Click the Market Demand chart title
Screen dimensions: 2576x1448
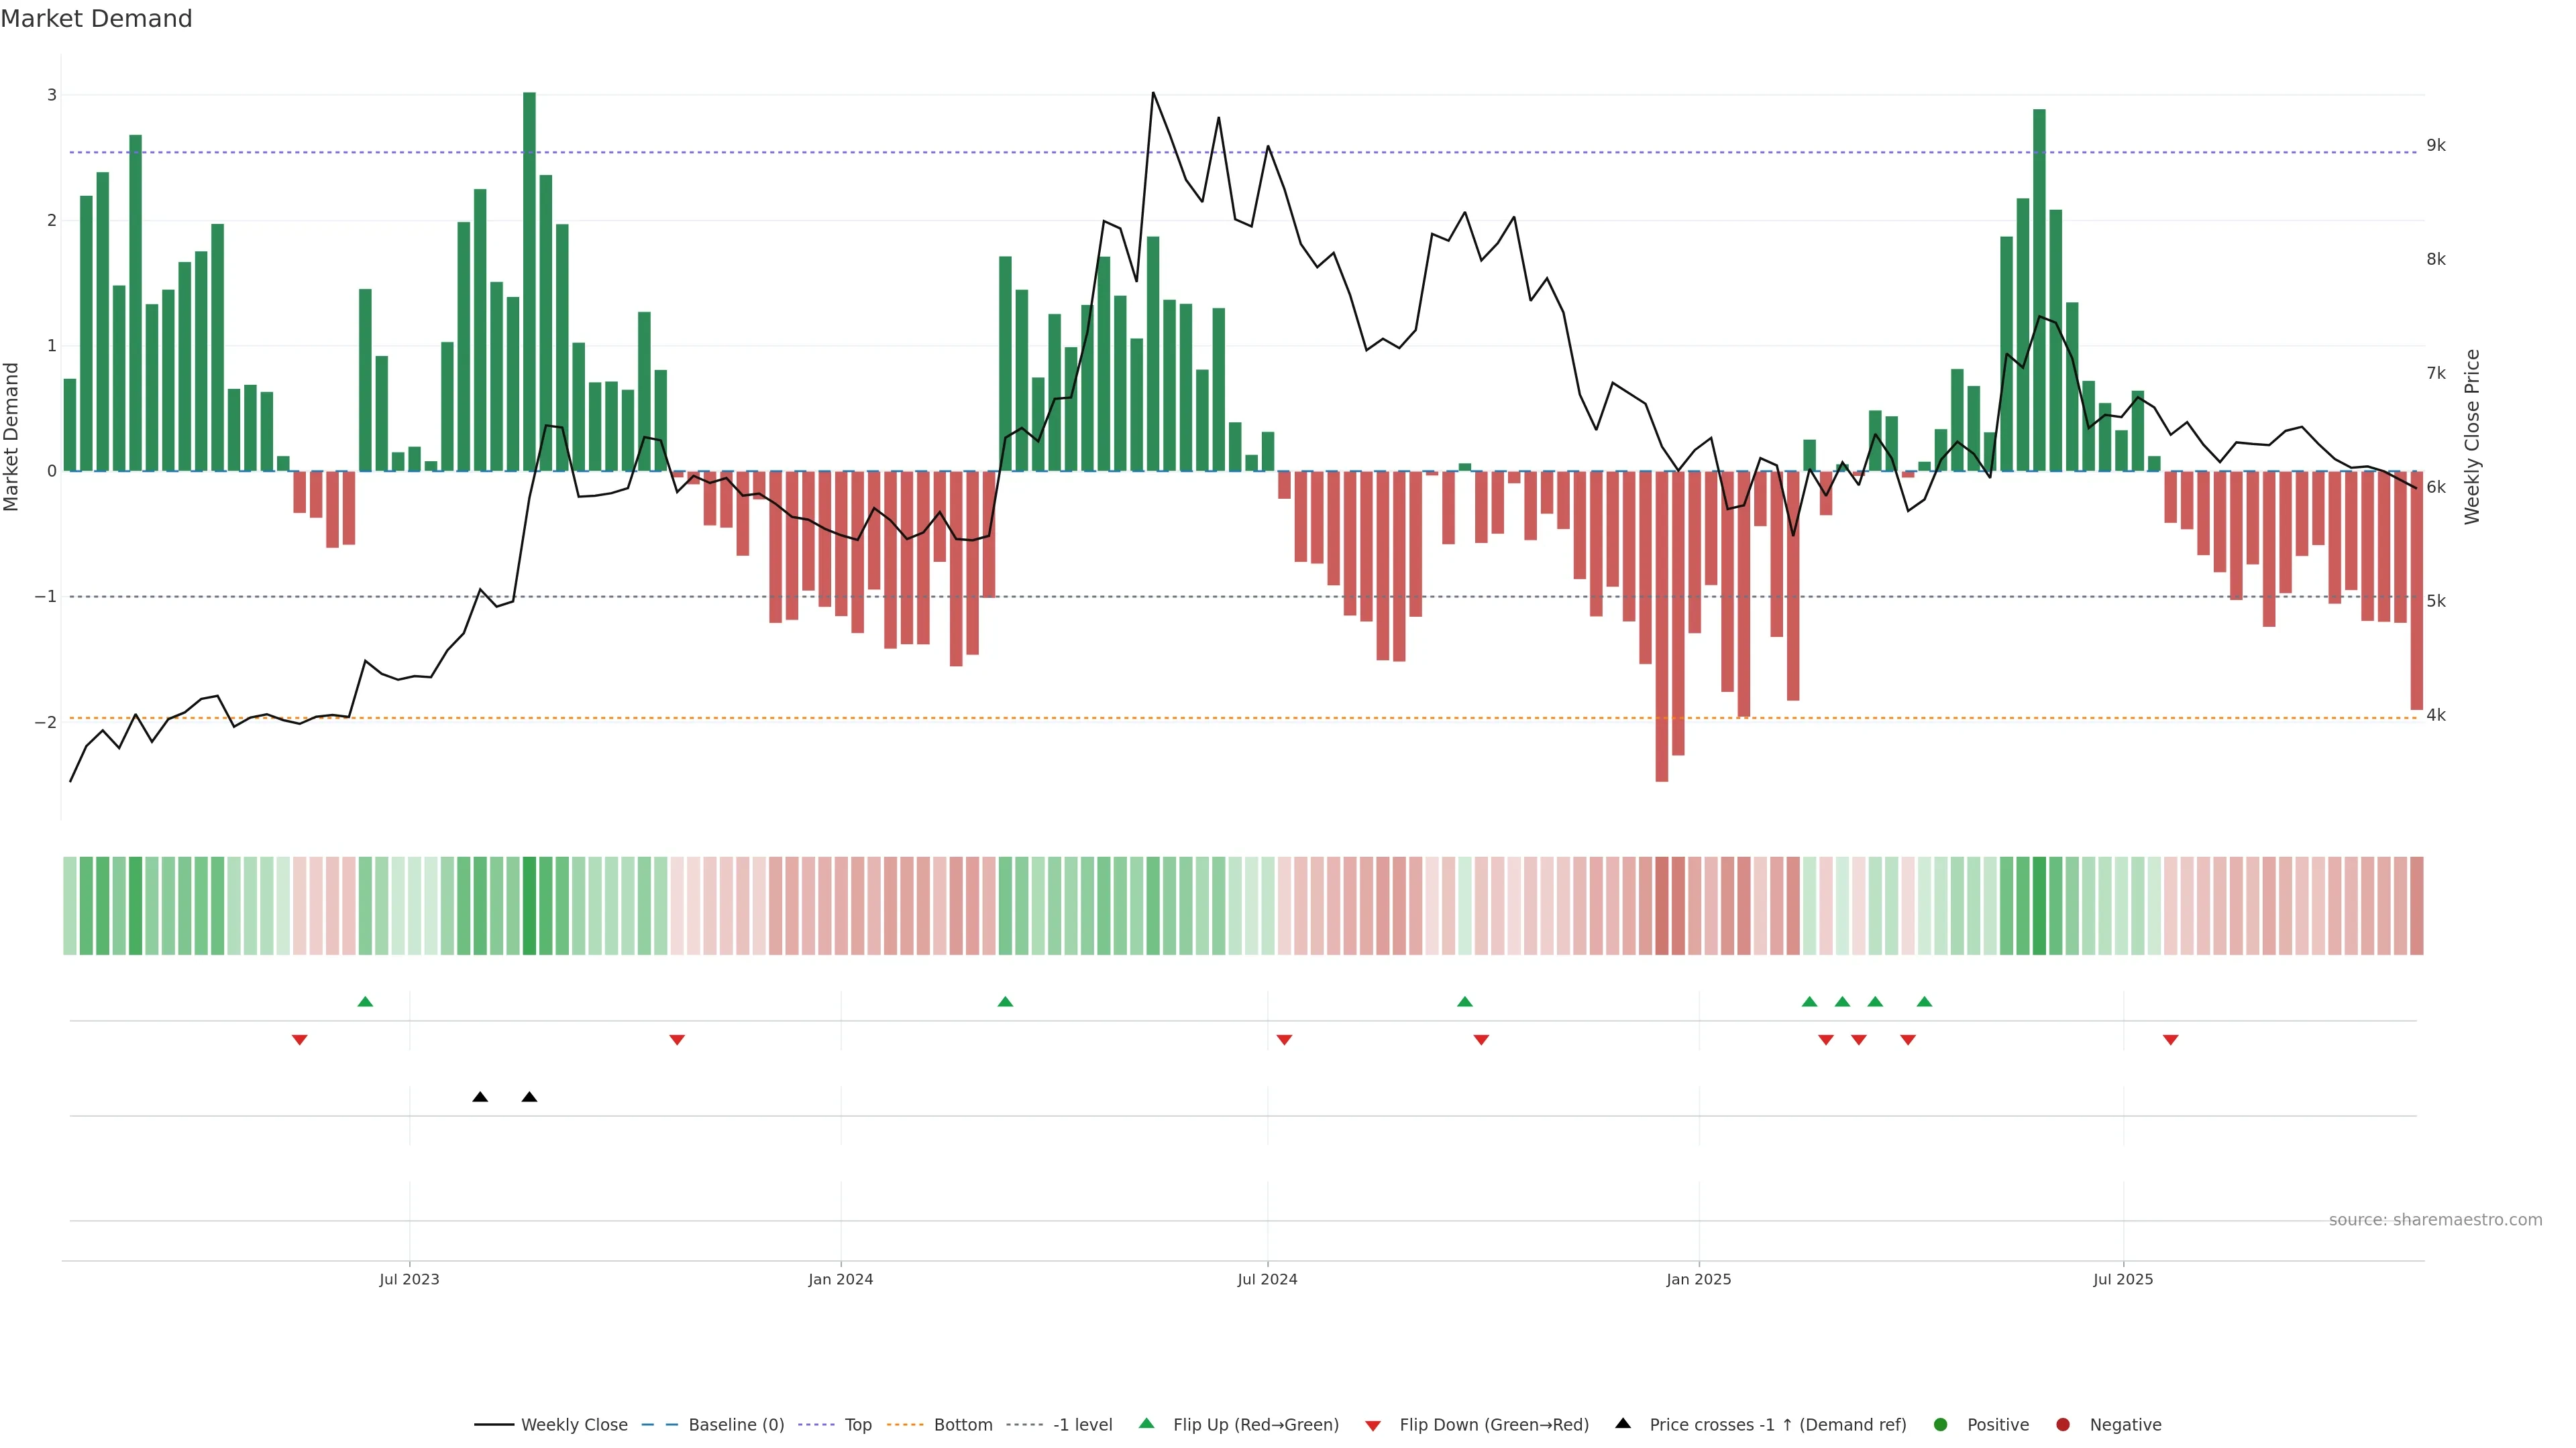point(96,19)
